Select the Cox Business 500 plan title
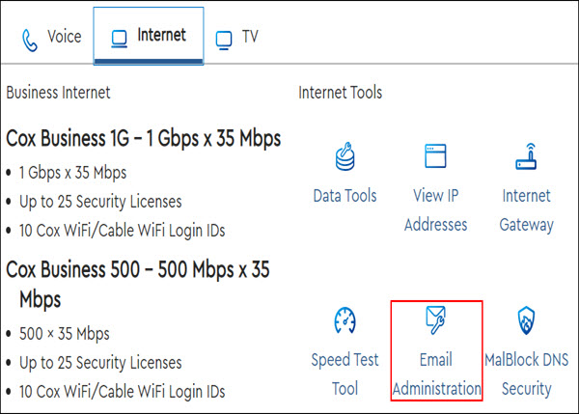 point(138,285)
